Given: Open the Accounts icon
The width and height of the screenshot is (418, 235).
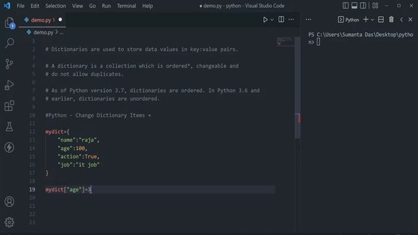Looking at the screenshot, I should coord(9,202).
